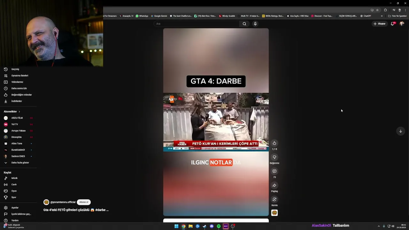Screen dimensions: 409x230
Task: Open Spotify from taskbar
Action: pyautogui.click(x=219, y=226)
